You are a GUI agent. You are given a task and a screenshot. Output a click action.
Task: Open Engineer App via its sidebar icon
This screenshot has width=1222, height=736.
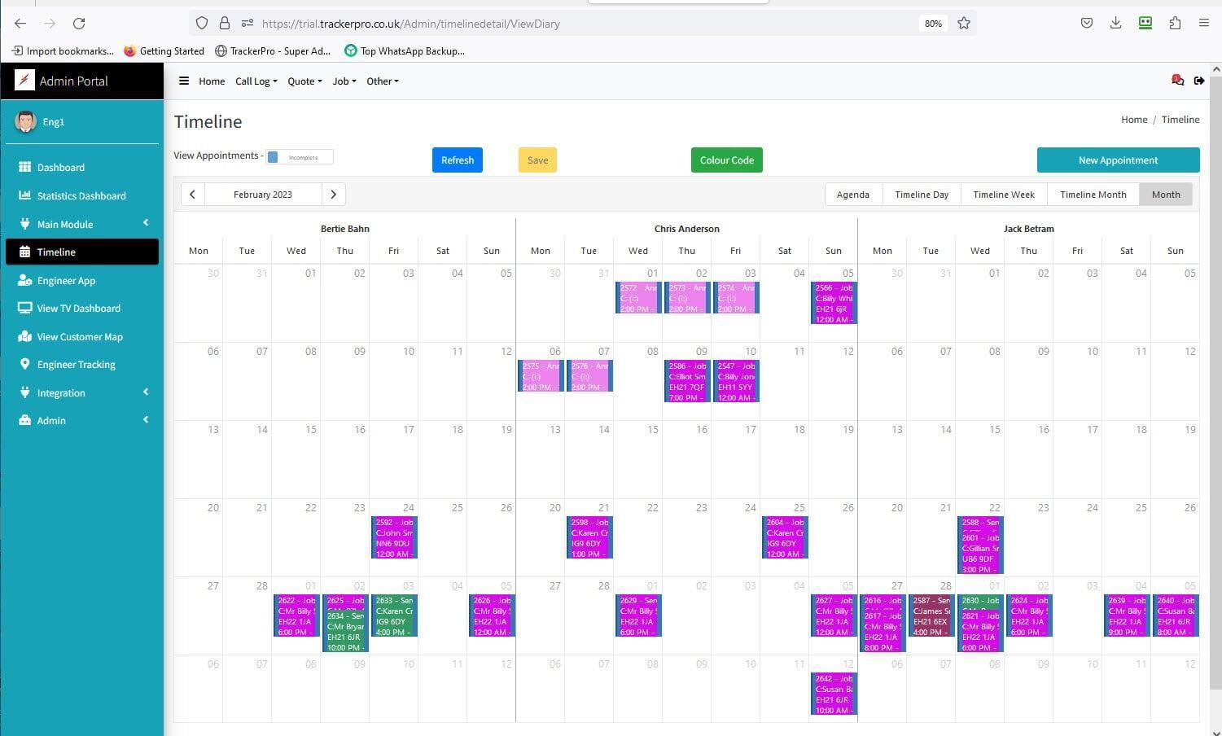click(x=24, y=280)
